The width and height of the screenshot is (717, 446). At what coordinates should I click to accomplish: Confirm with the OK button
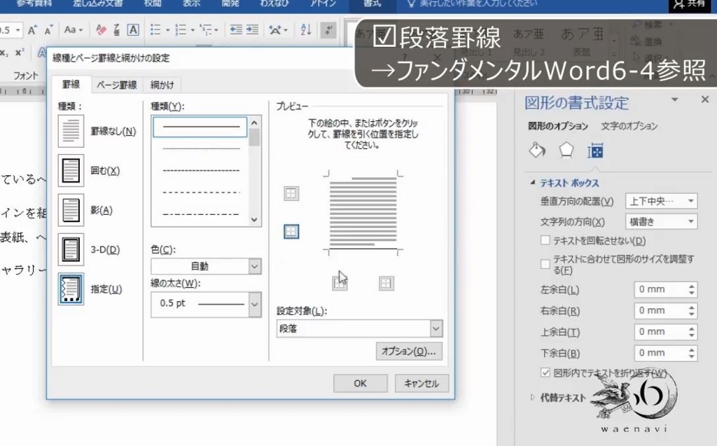(360, 383)
